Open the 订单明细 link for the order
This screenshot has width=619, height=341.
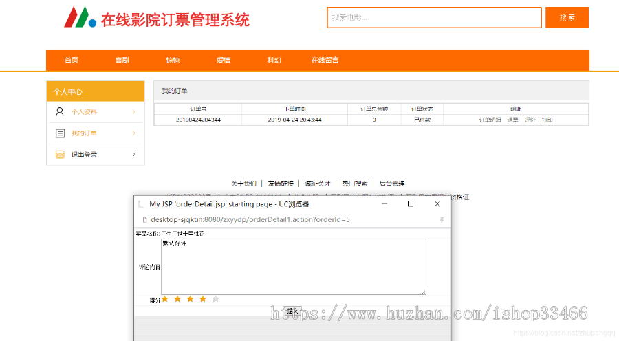[490, 120]
